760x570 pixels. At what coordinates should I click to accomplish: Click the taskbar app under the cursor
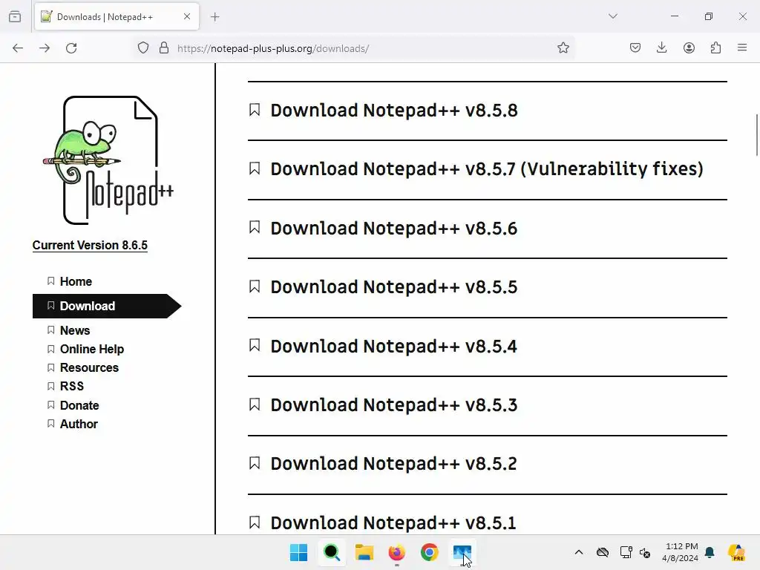(x=462, y=552)
